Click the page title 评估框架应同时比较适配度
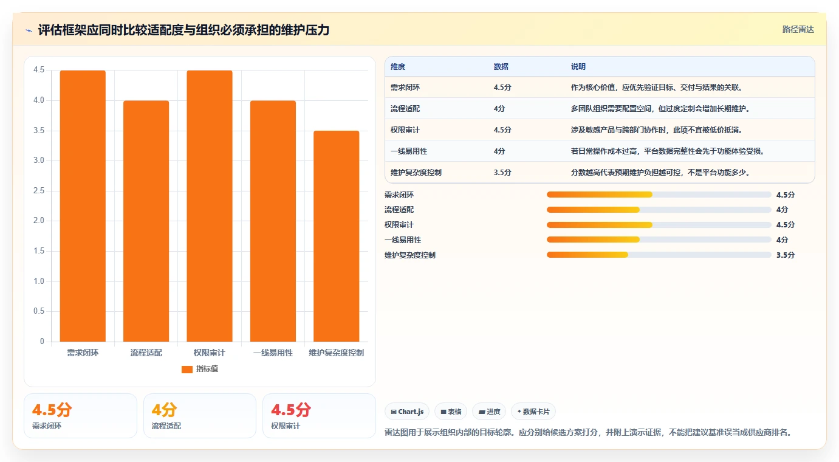This screenshot has height=462, width=839. tap(183, 30)
